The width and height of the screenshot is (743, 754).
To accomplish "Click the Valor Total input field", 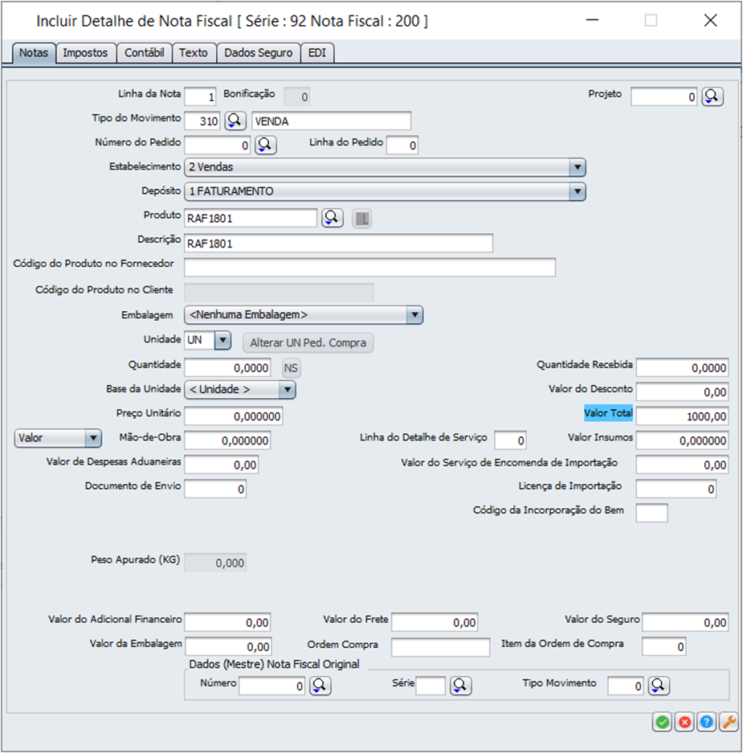I will tap(682, 416).
